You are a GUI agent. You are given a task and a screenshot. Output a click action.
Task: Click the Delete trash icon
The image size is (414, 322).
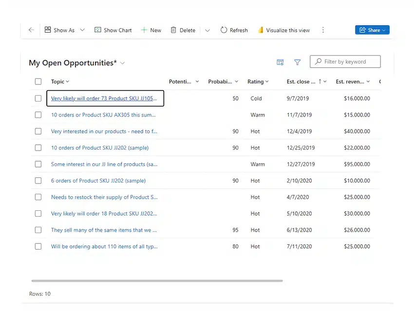point(173,30)
